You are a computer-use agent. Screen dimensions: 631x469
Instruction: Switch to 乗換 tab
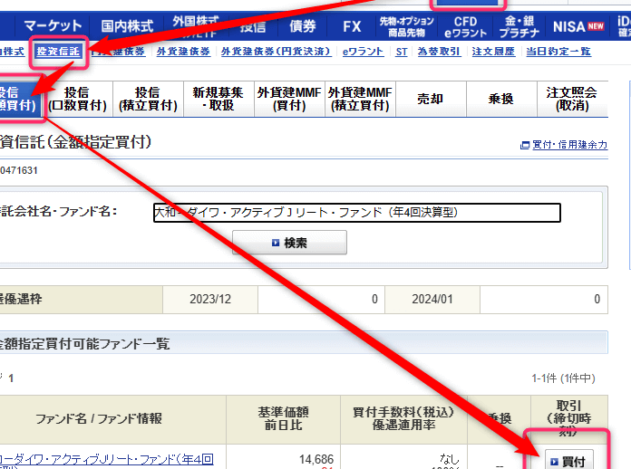501,99
